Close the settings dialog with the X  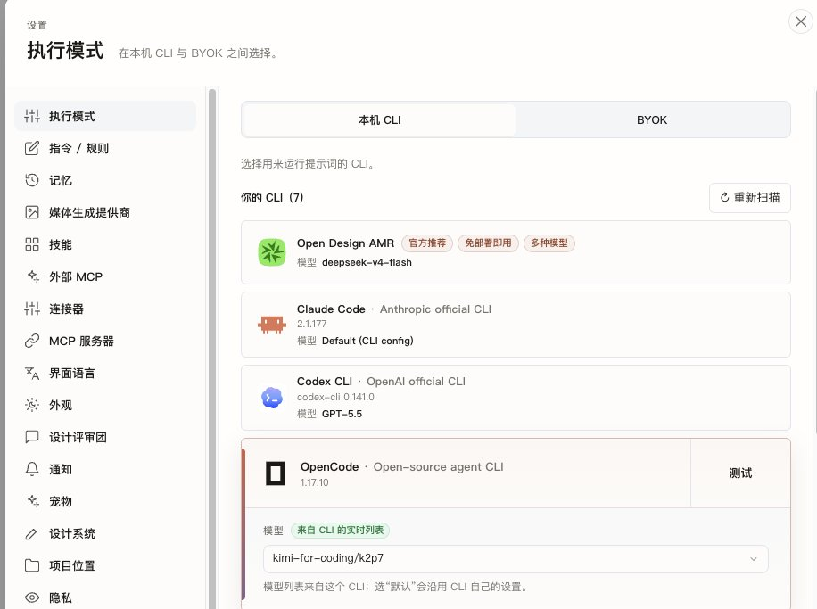[801, 22]
